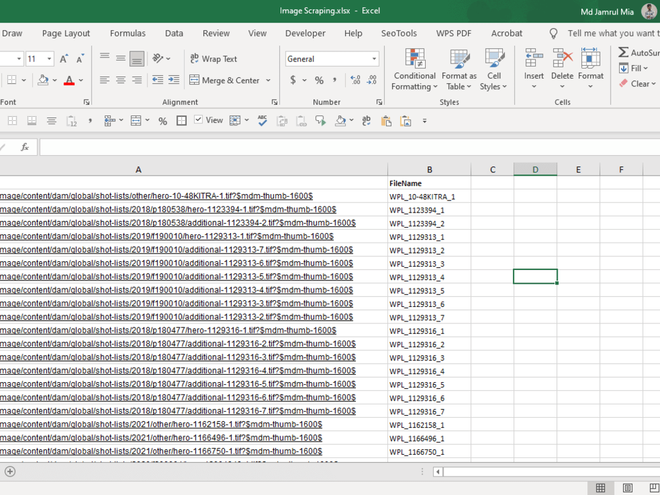The image size is (660, 495).
Task: Expand the font color dropdown arrow
Action: click(x=81, y=80)
